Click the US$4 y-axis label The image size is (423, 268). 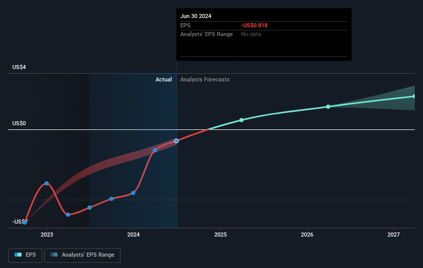tap(19, 67)
